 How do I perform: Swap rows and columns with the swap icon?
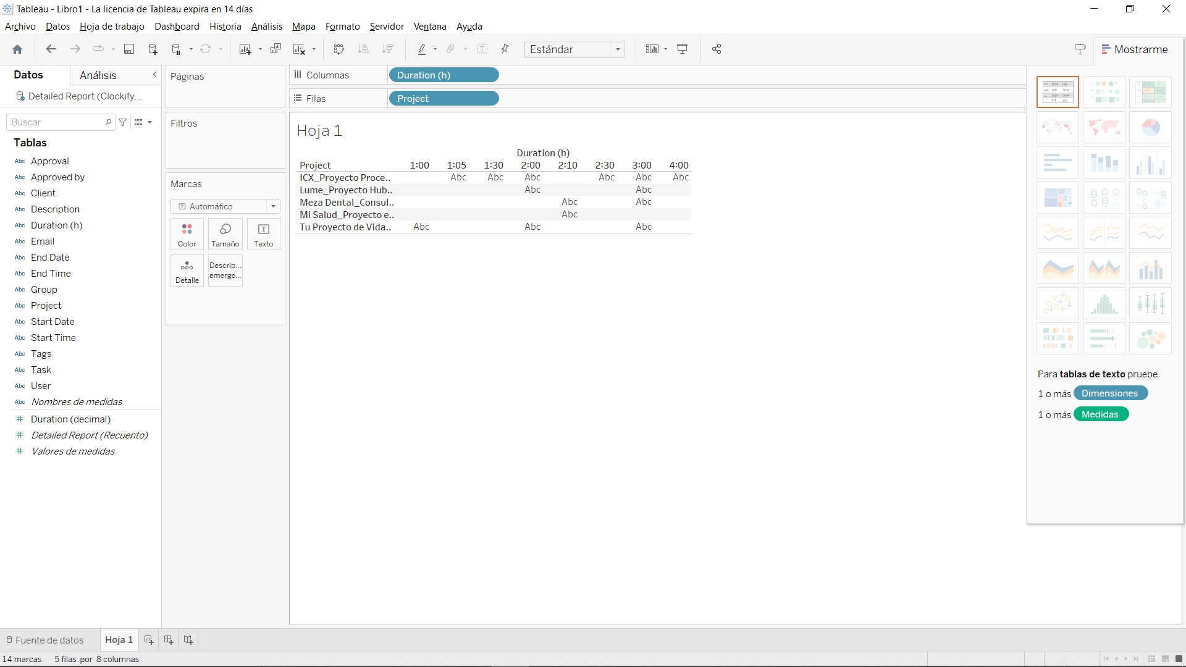coord(339,49)
